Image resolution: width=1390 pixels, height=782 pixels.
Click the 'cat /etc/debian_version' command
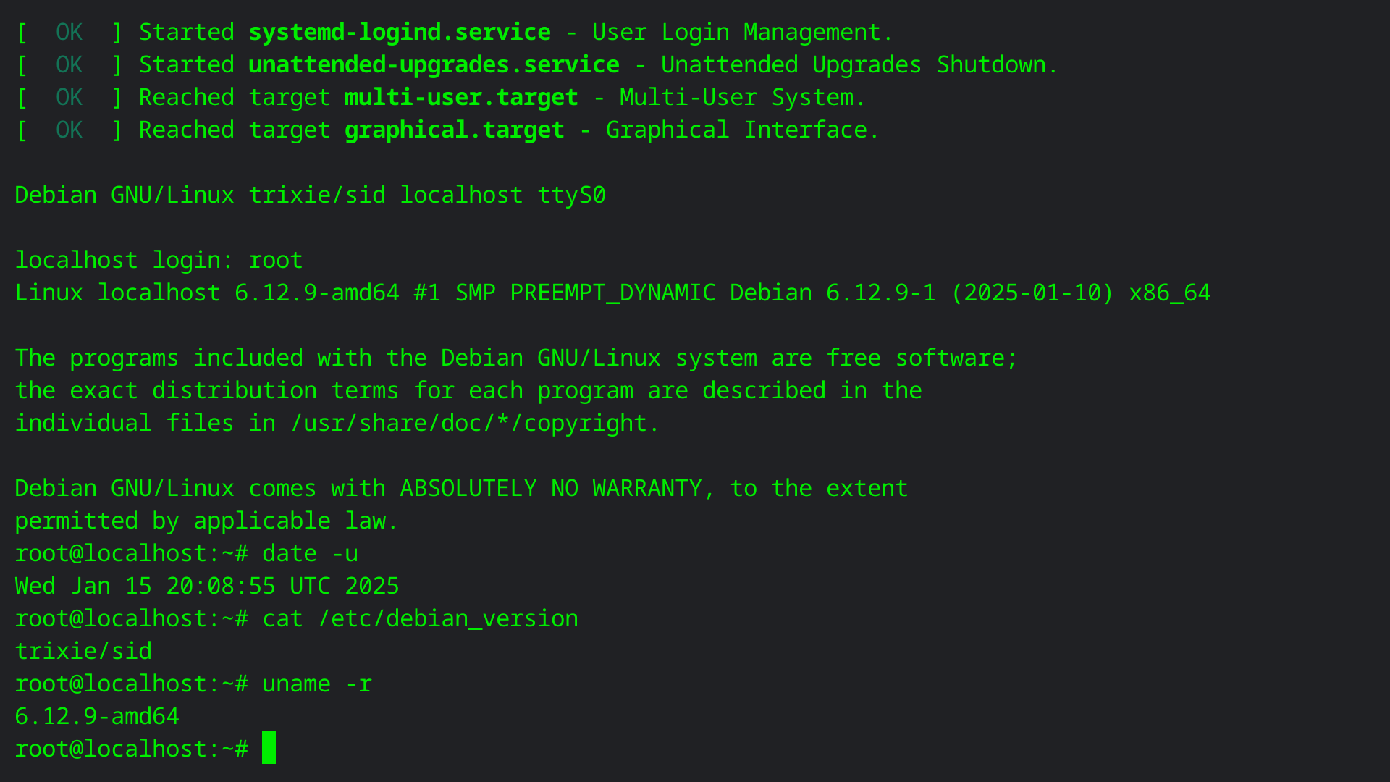click(420, 619)
